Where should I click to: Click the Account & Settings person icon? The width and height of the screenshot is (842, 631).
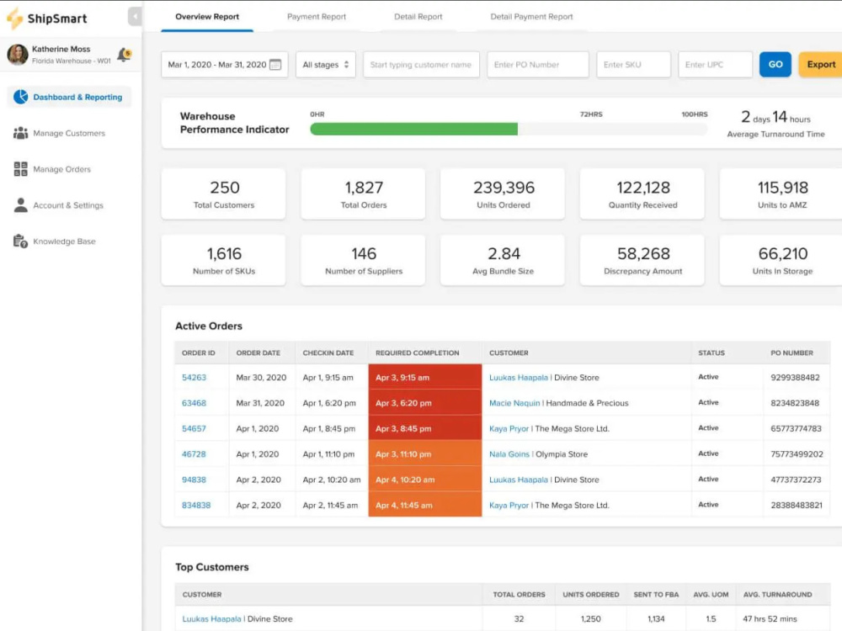[x=20, y=205]
